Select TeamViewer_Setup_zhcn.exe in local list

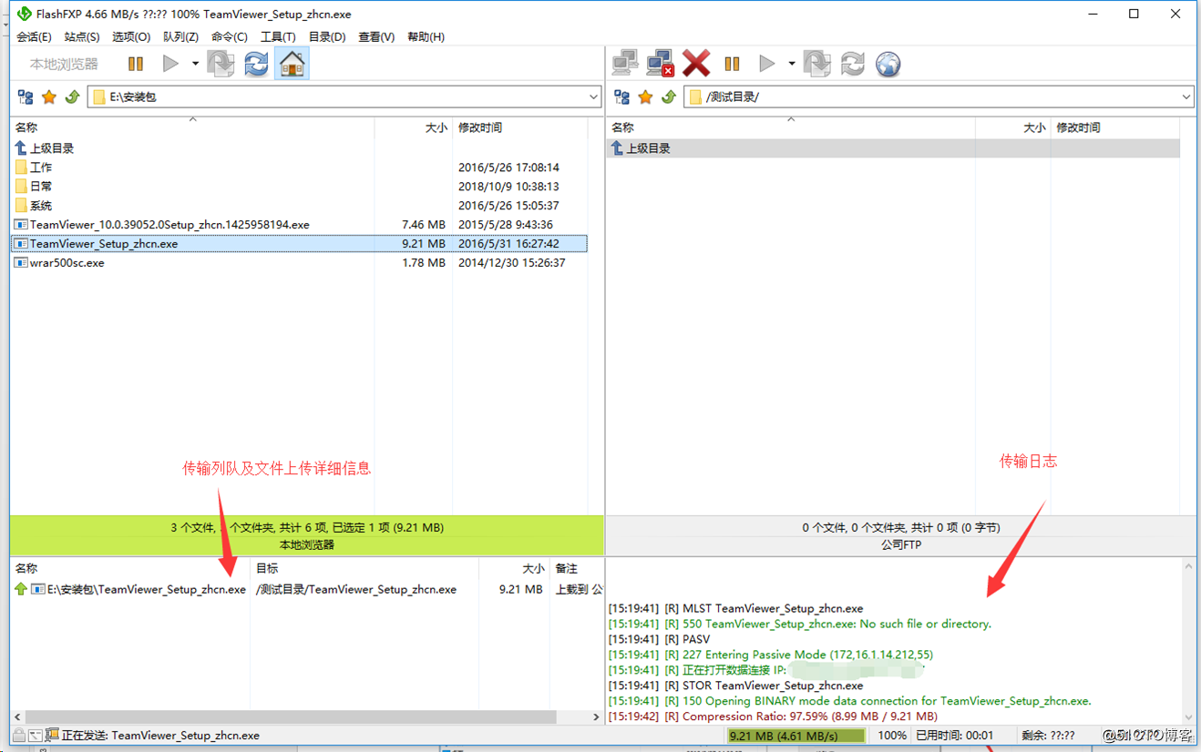(x=299, y=244)
